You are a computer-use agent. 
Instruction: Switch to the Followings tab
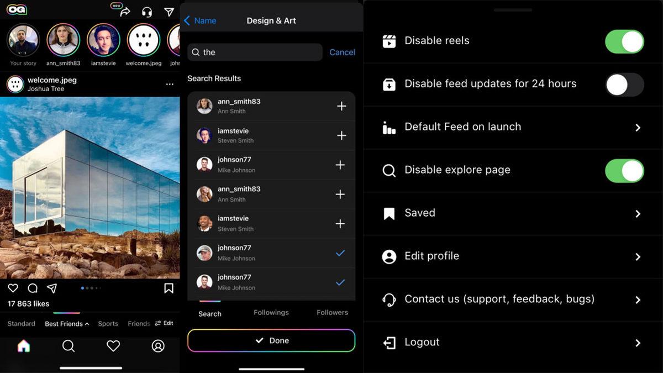[x=271, y=313]
